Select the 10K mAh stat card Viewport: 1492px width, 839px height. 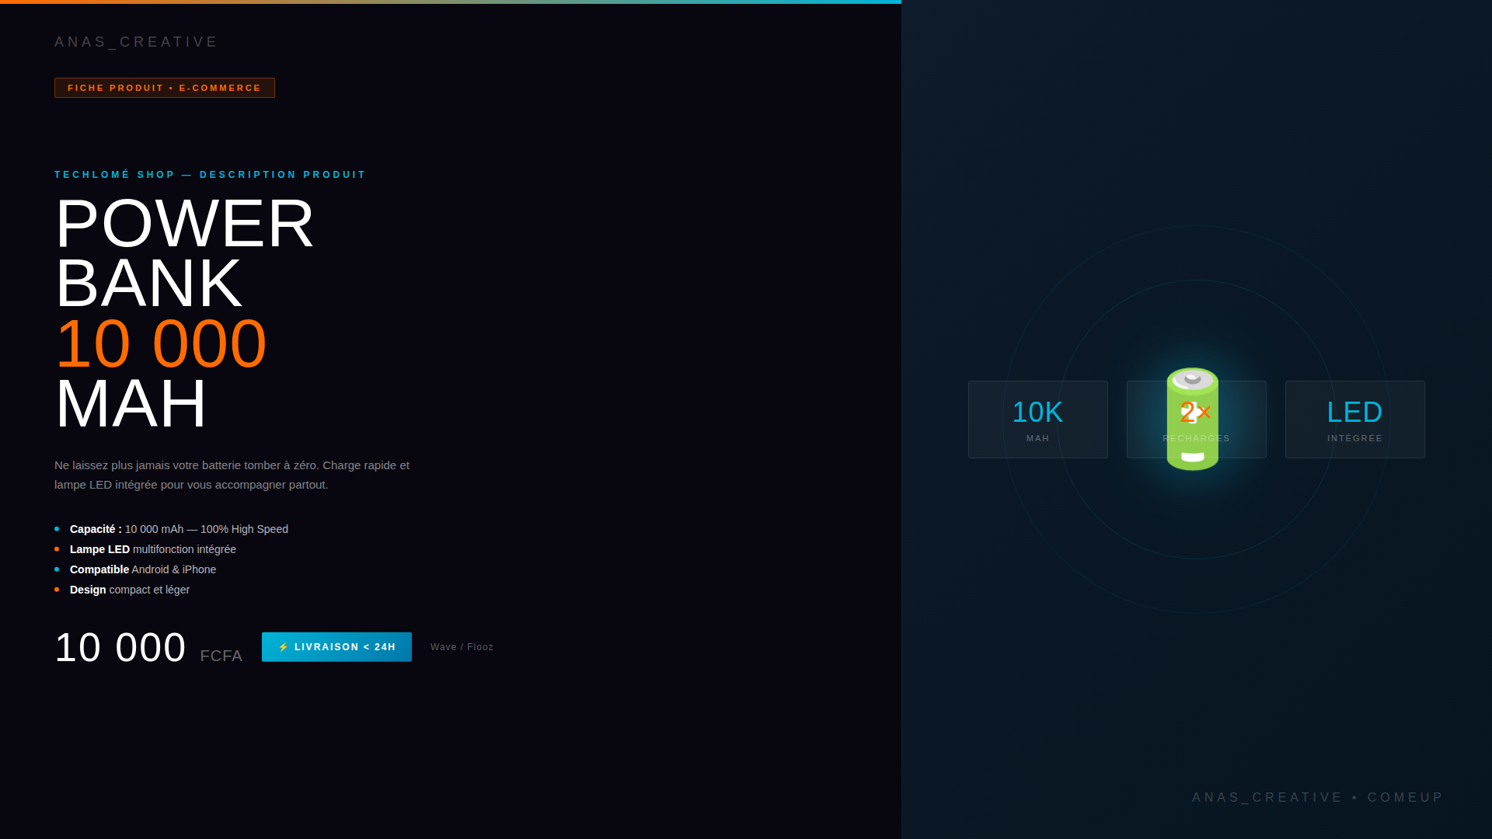pos(1037,419)
